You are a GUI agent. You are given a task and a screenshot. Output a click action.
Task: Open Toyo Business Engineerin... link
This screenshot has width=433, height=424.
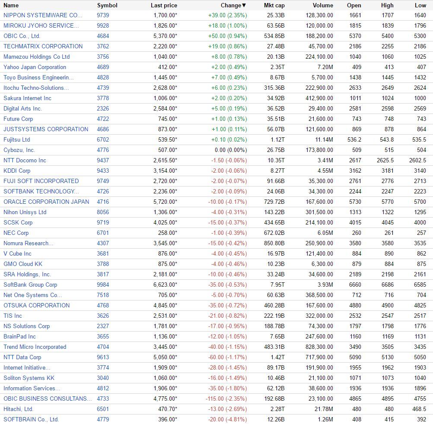[x=38, y=78]
